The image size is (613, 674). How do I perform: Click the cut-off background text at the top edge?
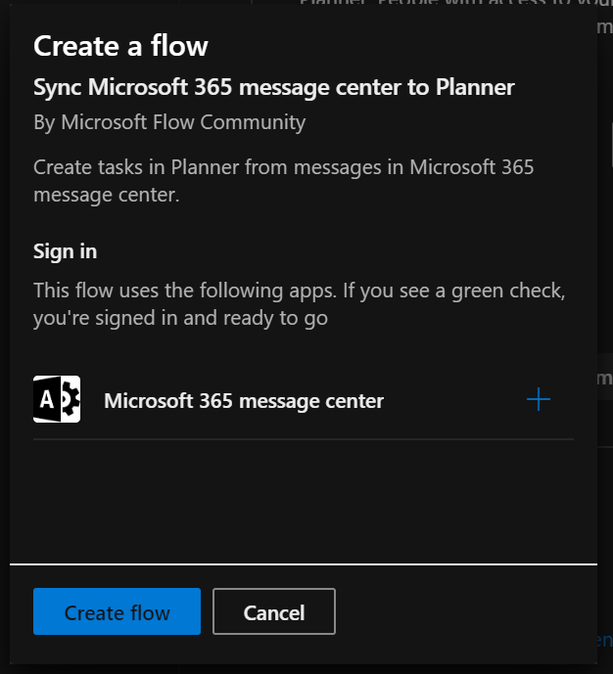[x=450, y=4]
